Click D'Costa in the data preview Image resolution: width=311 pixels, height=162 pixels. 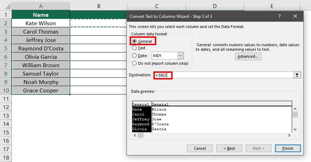click(160, 124)
